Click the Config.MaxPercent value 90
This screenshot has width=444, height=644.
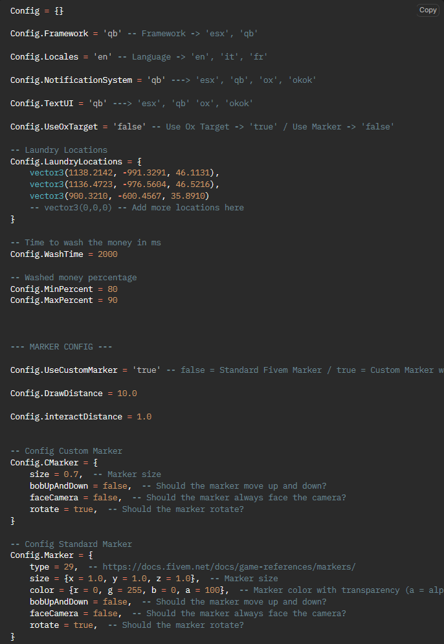click(x=113, y=300)
